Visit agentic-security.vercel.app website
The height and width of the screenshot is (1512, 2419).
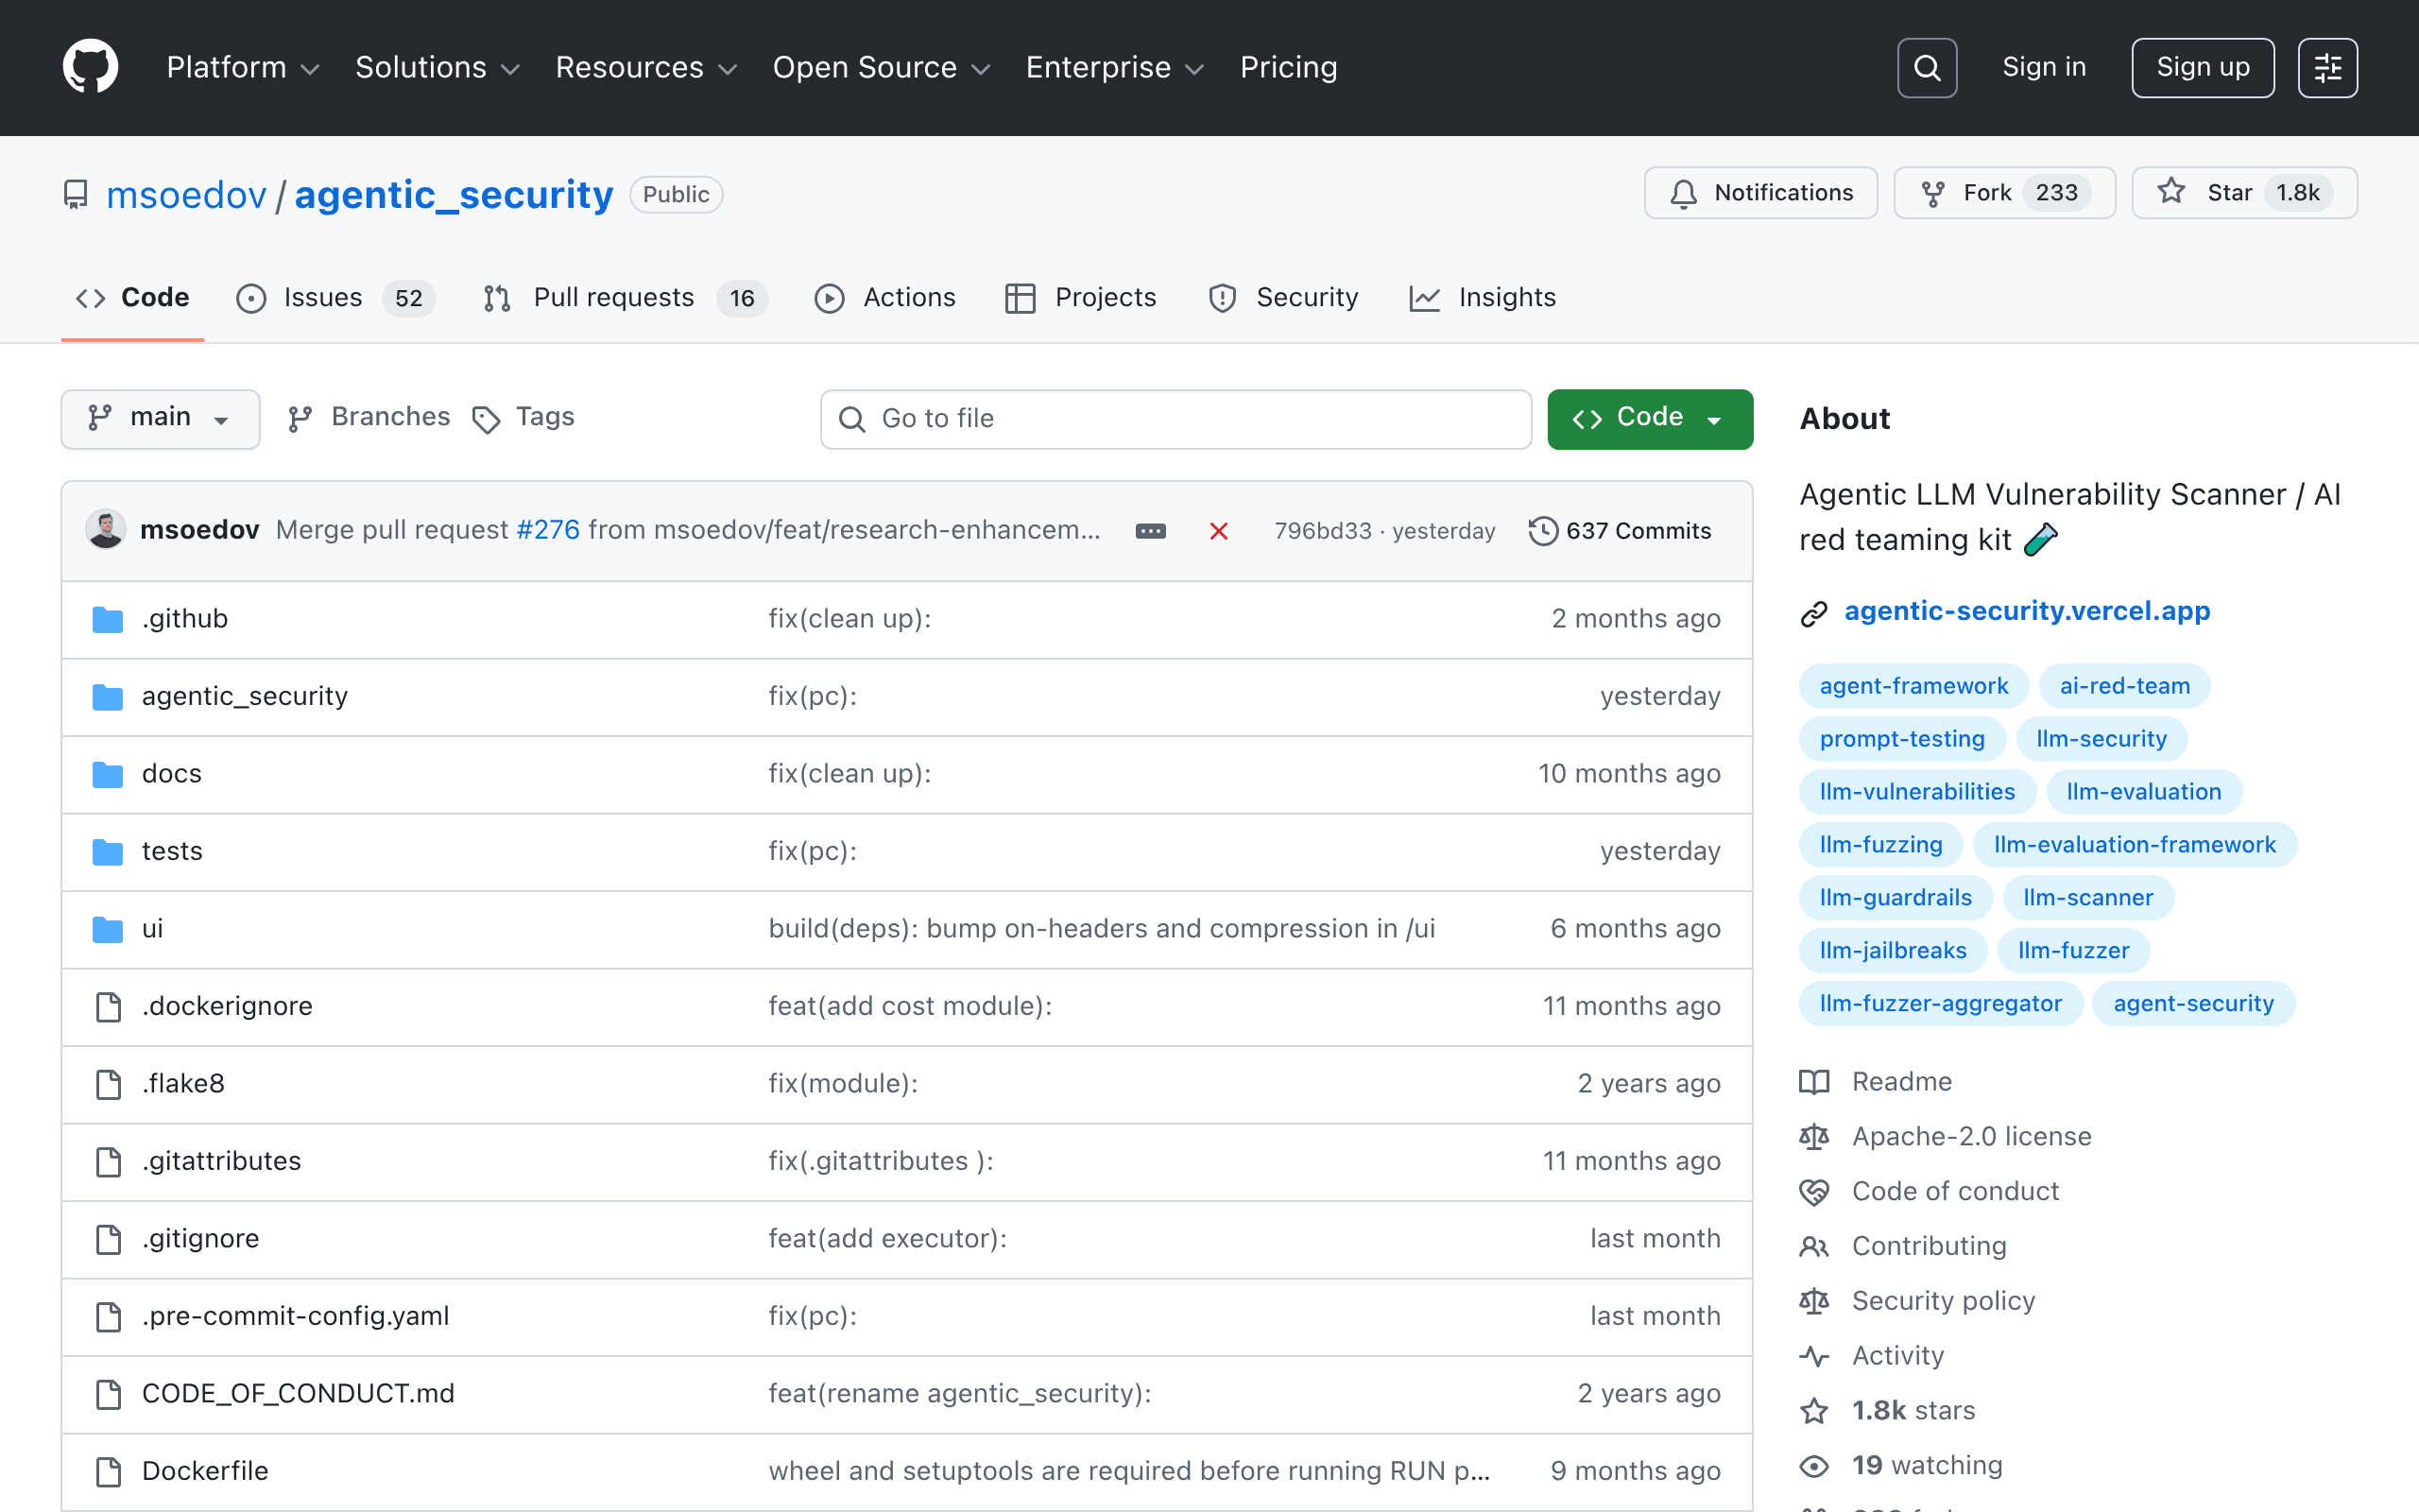pos(2026,611)
